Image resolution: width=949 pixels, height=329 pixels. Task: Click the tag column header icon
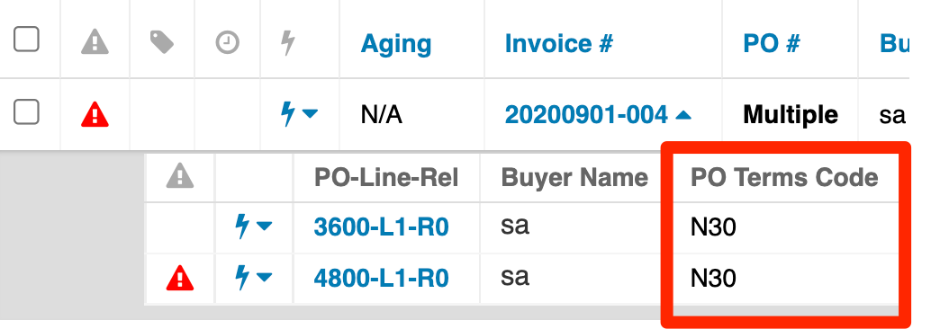point(161,43)
